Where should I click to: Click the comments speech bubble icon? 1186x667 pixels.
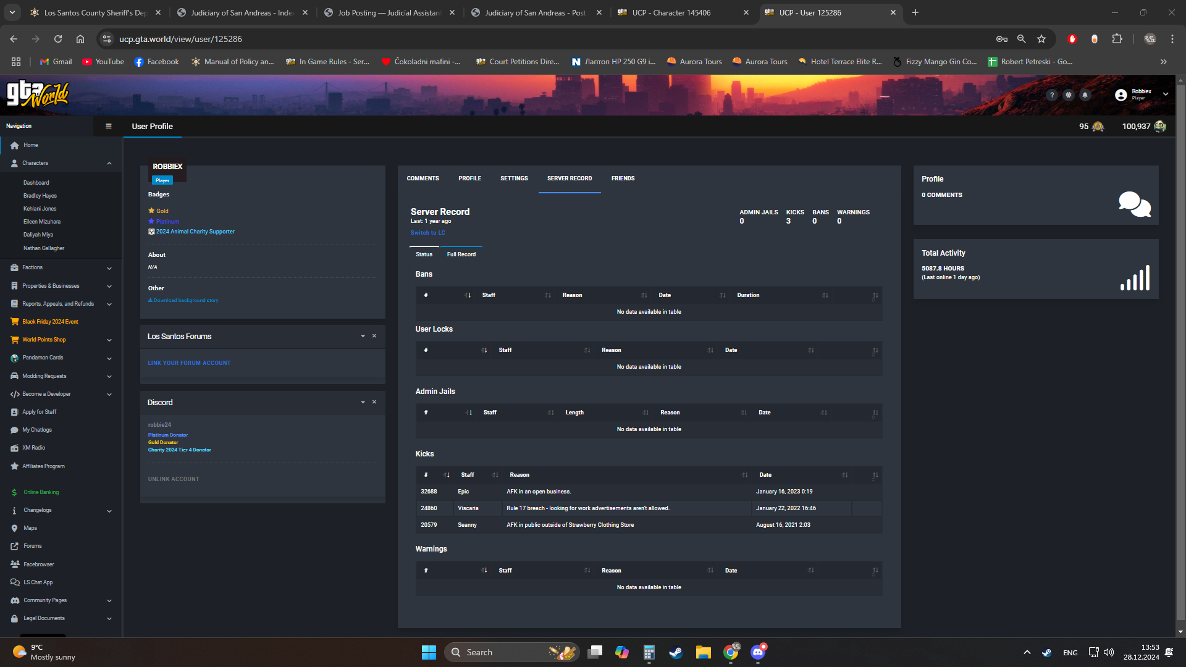point(1135,204)
